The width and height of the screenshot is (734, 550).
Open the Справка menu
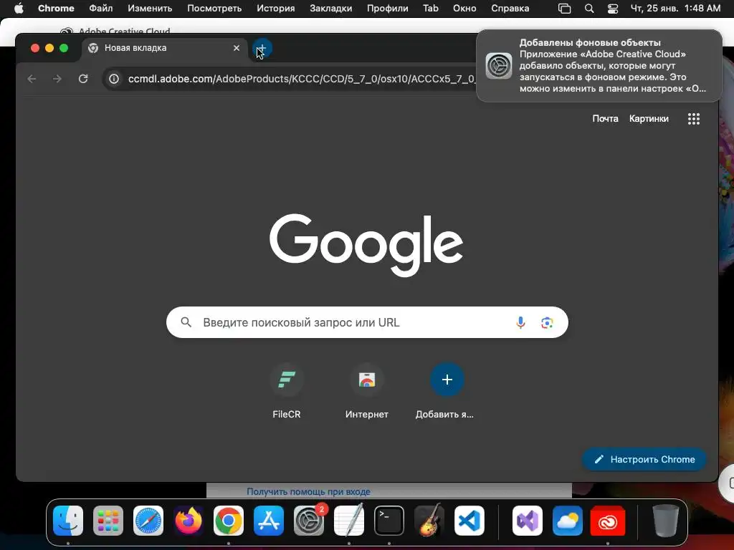[x=510, y=9]
